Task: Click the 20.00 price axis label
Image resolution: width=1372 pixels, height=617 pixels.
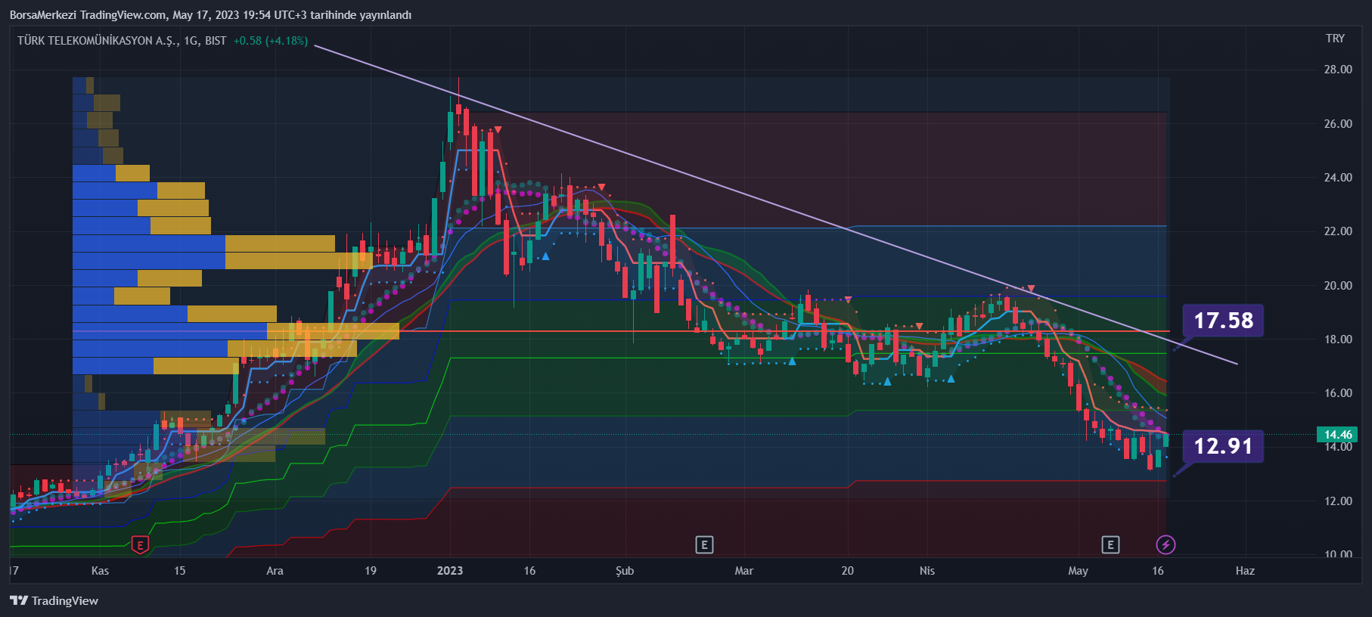Action: (x=1338, y=285)
